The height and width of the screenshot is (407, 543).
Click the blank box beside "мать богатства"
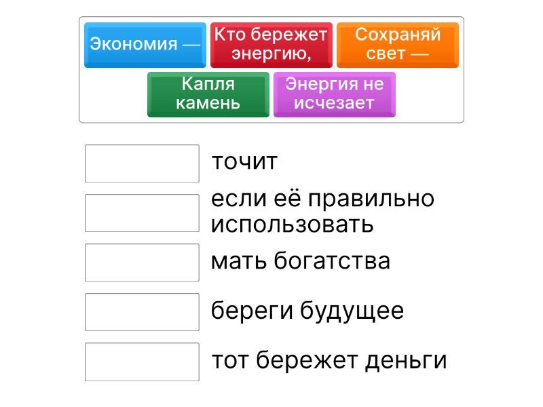[142, 263]
